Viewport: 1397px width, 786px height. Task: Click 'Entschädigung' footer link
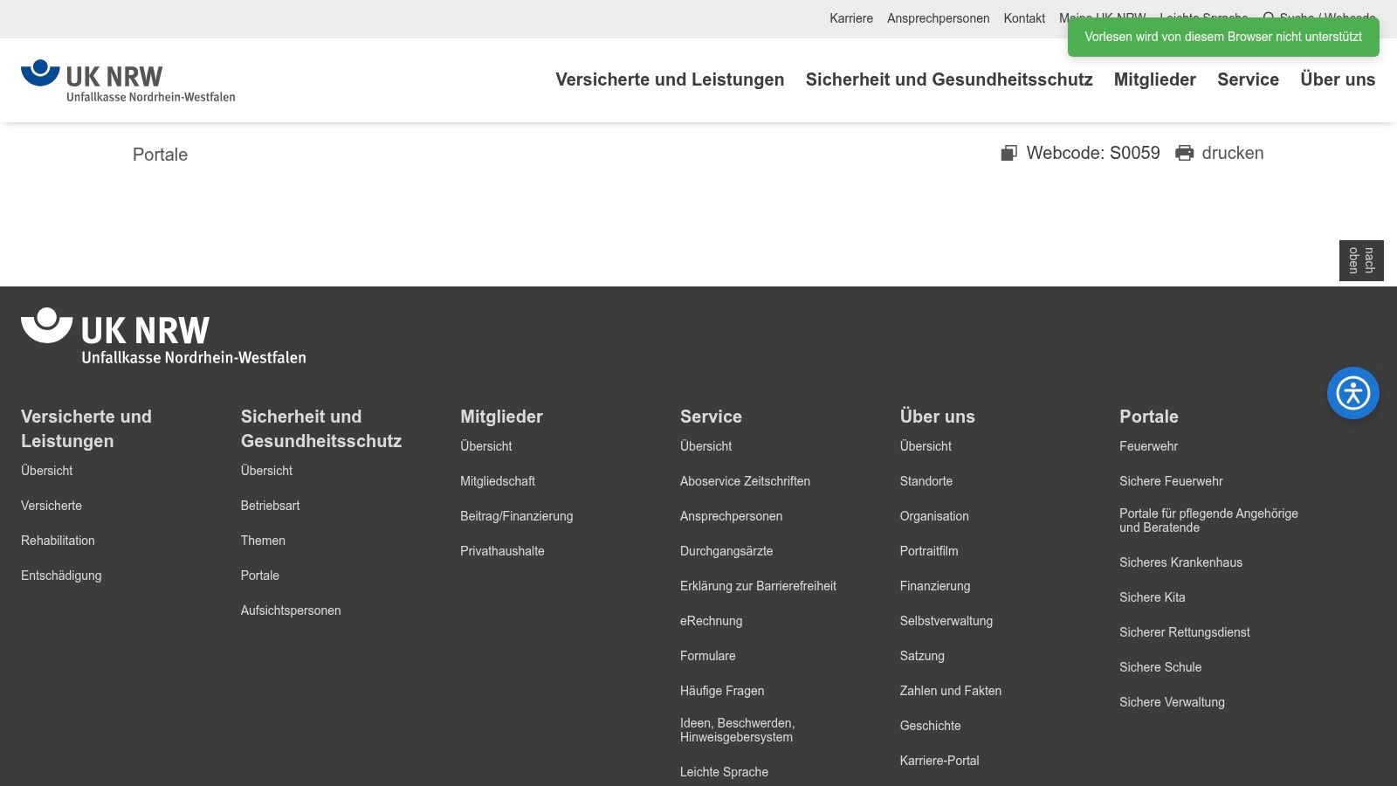(x=61, y=576)
